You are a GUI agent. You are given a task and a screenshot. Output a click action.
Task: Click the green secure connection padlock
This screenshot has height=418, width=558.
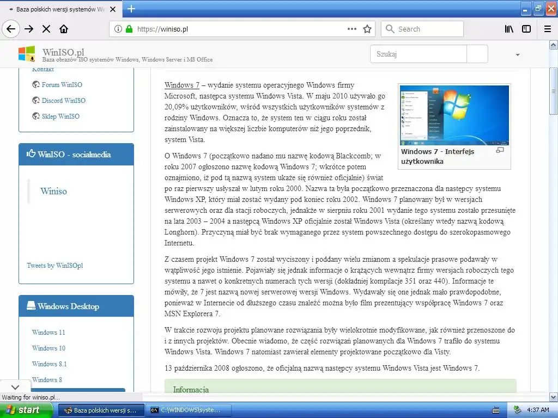129,29
